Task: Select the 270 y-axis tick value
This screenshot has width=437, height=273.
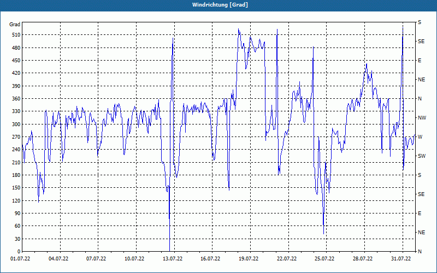Action: pyautogui.click(x=16, y=137)
